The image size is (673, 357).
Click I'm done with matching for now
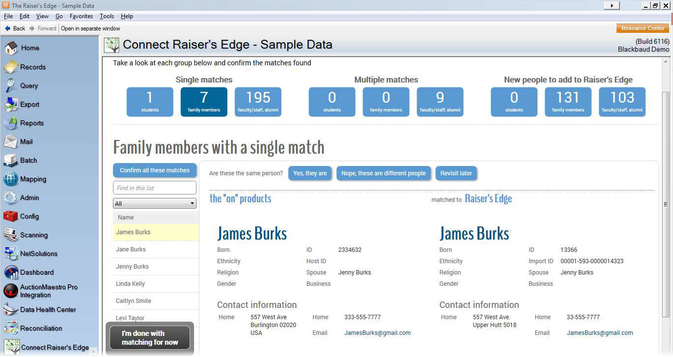point(150,338)
